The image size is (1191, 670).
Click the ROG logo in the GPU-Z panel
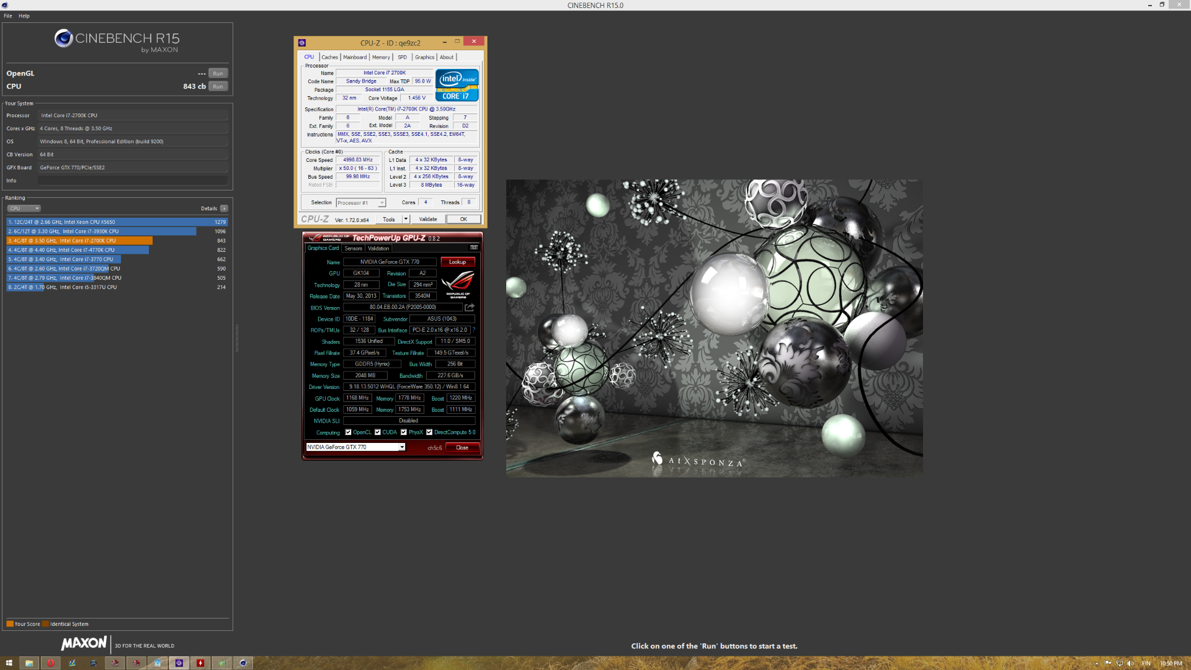[x=458, y=284]
